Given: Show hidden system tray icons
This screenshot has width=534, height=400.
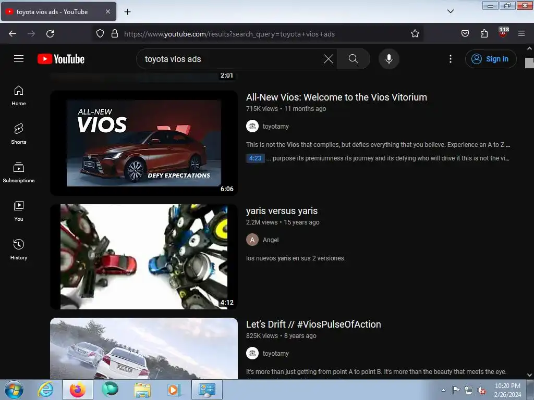Looking at the screenshot, I should click(x=443, y=390).
